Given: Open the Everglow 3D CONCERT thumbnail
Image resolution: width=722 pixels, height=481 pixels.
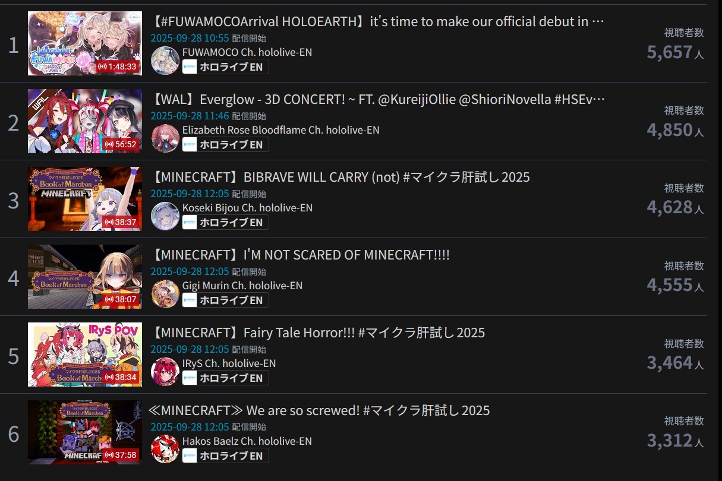Looking at the screenshot, I should click(85, 121).
